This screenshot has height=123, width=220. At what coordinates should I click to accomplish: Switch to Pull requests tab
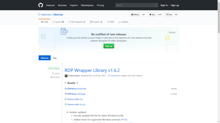(77, 22)
